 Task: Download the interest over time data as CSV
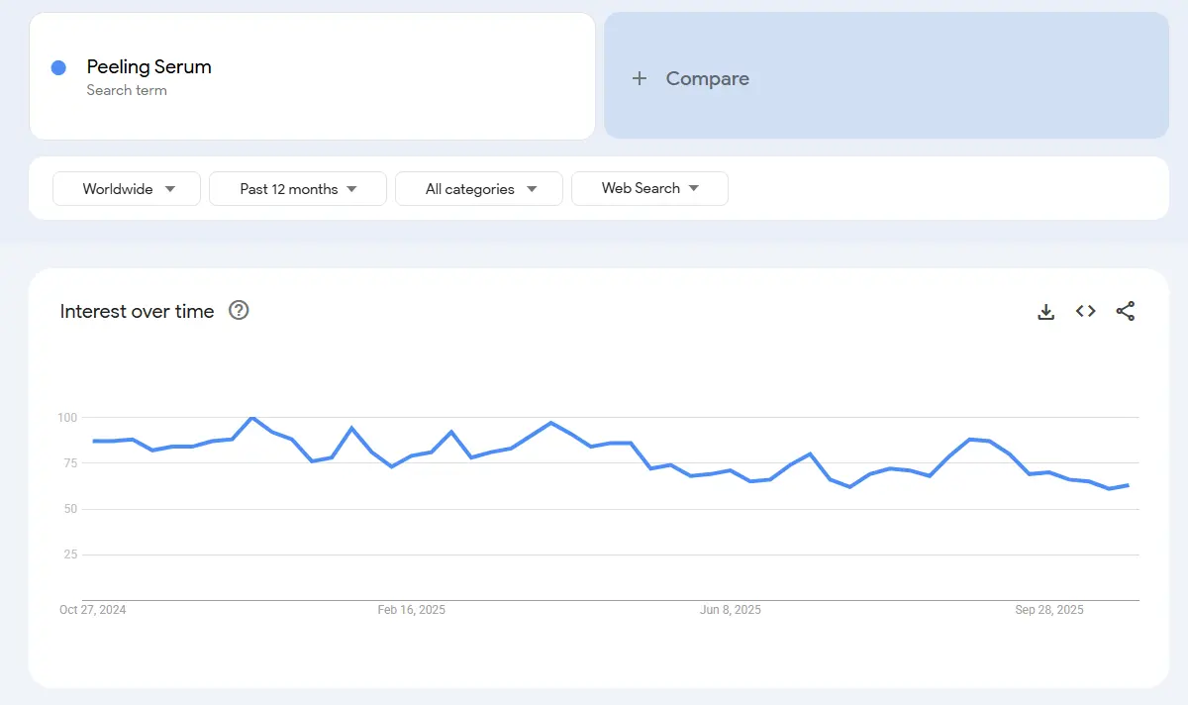click(1045, 312)
